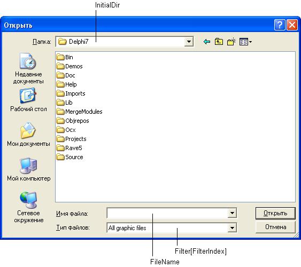301x267 pixels.
Task: Open the view menu icon
Action: pos(245,42)
